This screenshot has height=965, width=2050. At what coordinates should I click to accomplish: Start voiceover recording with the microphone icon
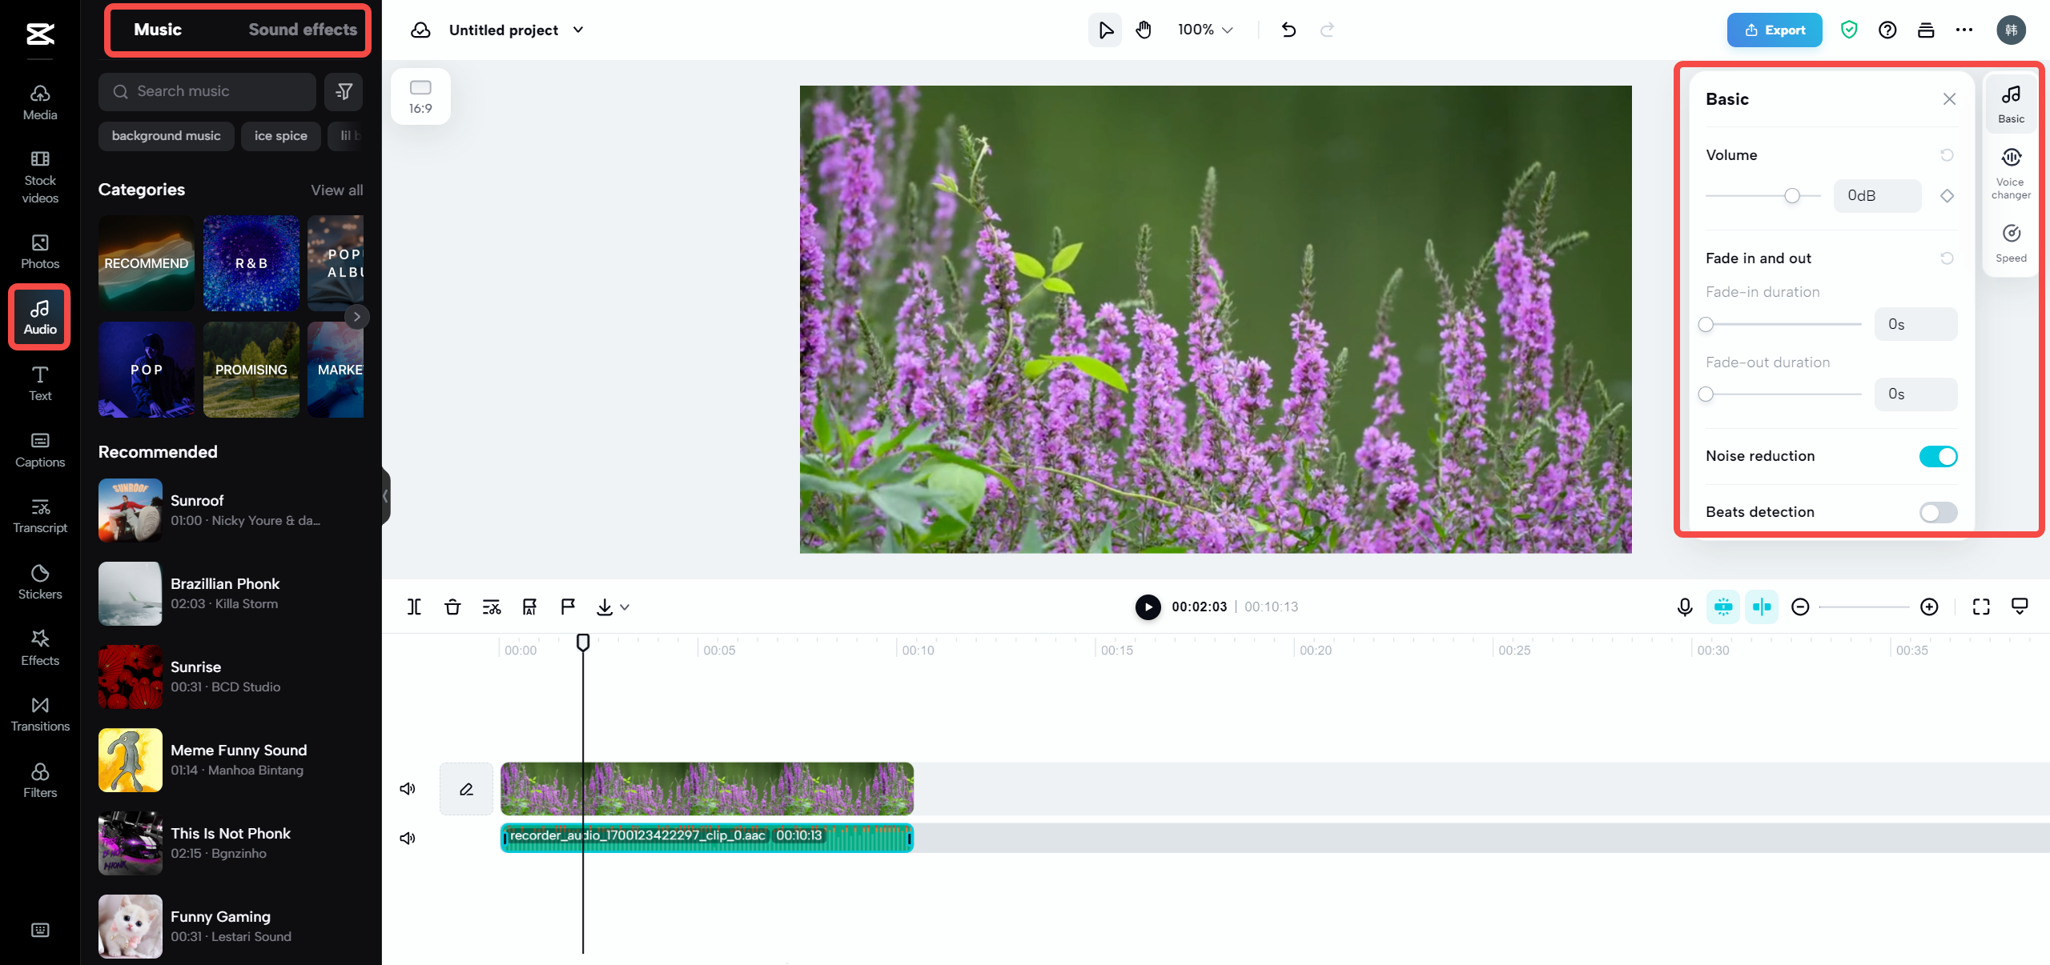pos(1685,607)
